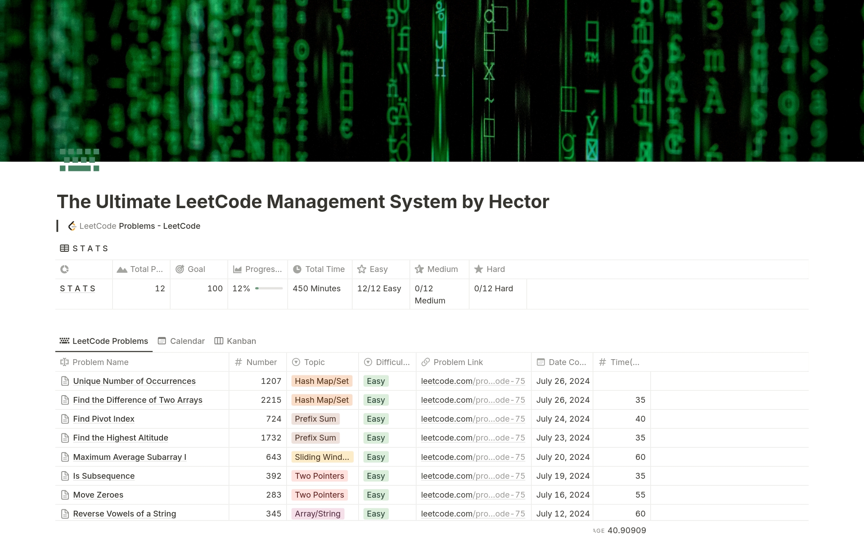The image size is (864, 539).
Task: Open the Unique Number of Occurrences link URL
Action: coord(472,381)
